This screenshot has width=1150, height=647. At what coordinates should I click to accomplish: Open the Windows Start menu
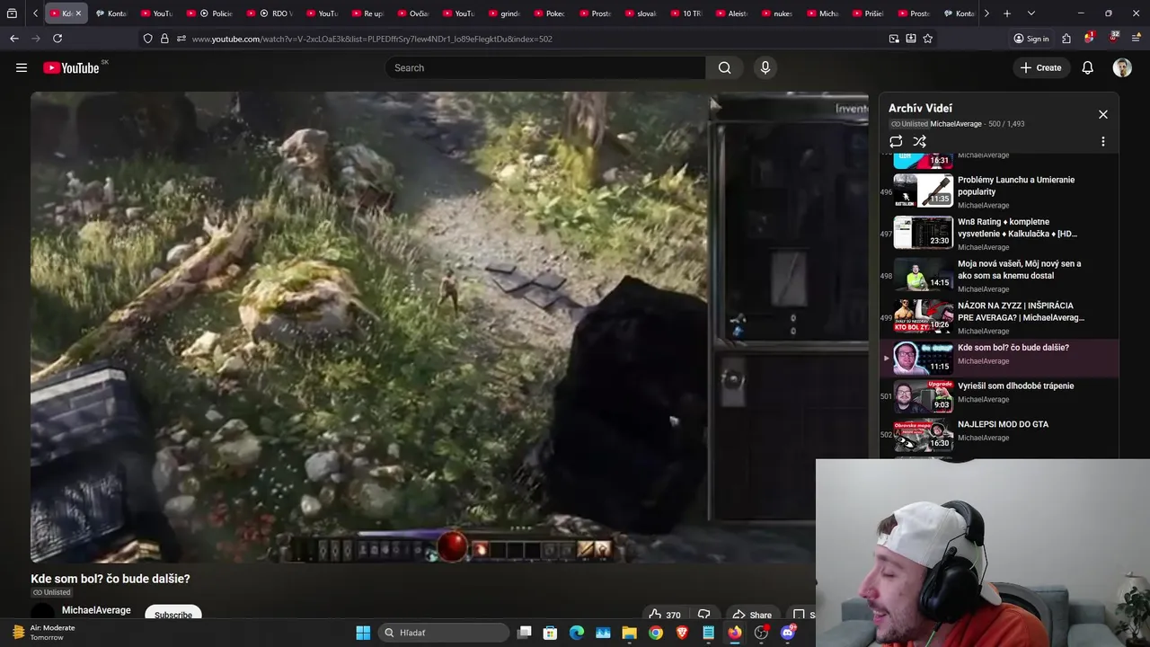(x=363, y=633)
